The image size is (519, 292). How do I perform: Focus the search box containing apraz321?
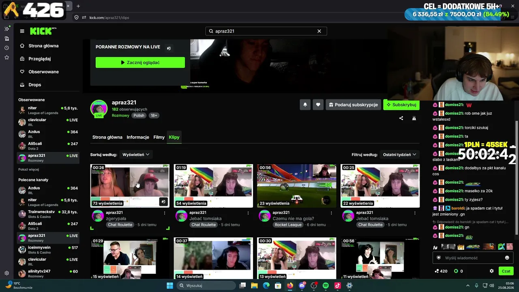coord(266,31)
